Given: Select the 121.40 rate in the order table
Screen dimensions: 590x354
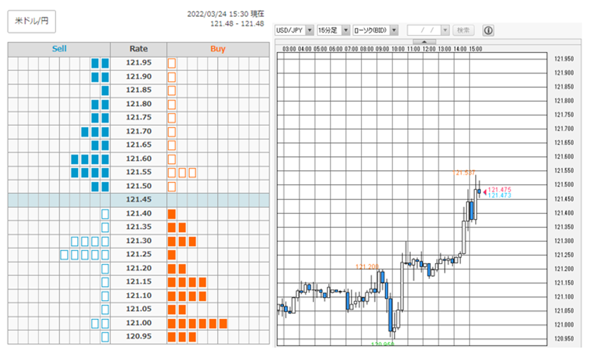Looking at the screenshot, I should pyautogui.click(x=139, y=213).
